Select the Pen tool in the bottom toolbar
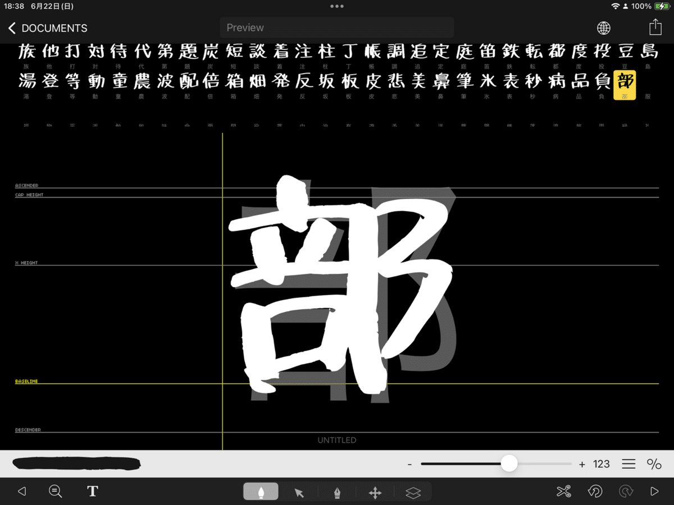The image size is (674, 505). [x=338, y=492]
